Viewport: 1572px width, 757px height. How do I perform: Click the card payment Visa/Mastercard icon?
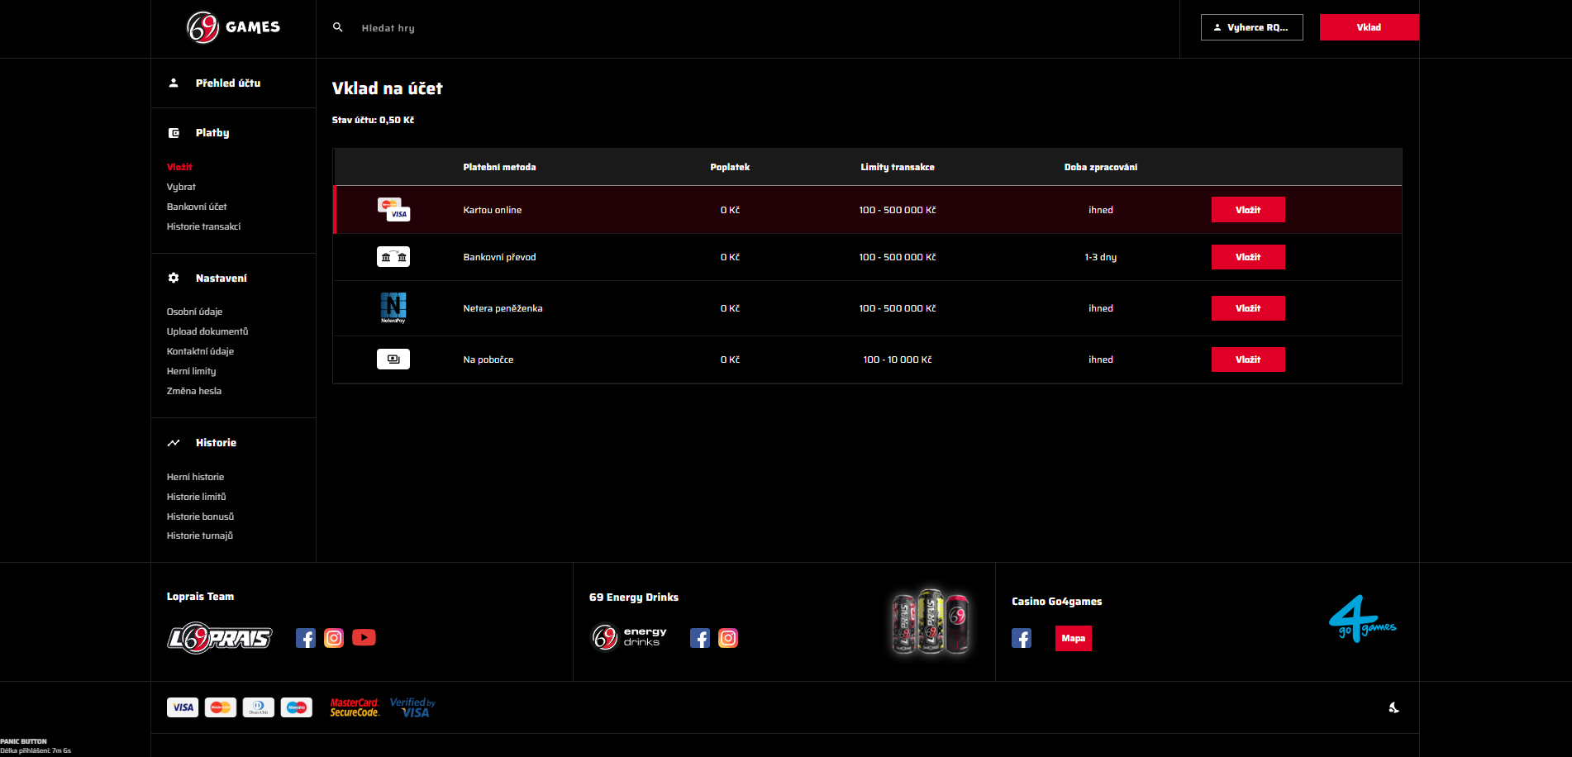tap(393, 209)
